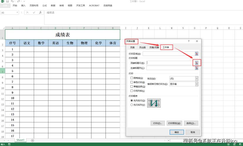Viewport: 243px width, 146px height.
Task: Select the 先行后列 radio button
Action: tap(132, 105)
